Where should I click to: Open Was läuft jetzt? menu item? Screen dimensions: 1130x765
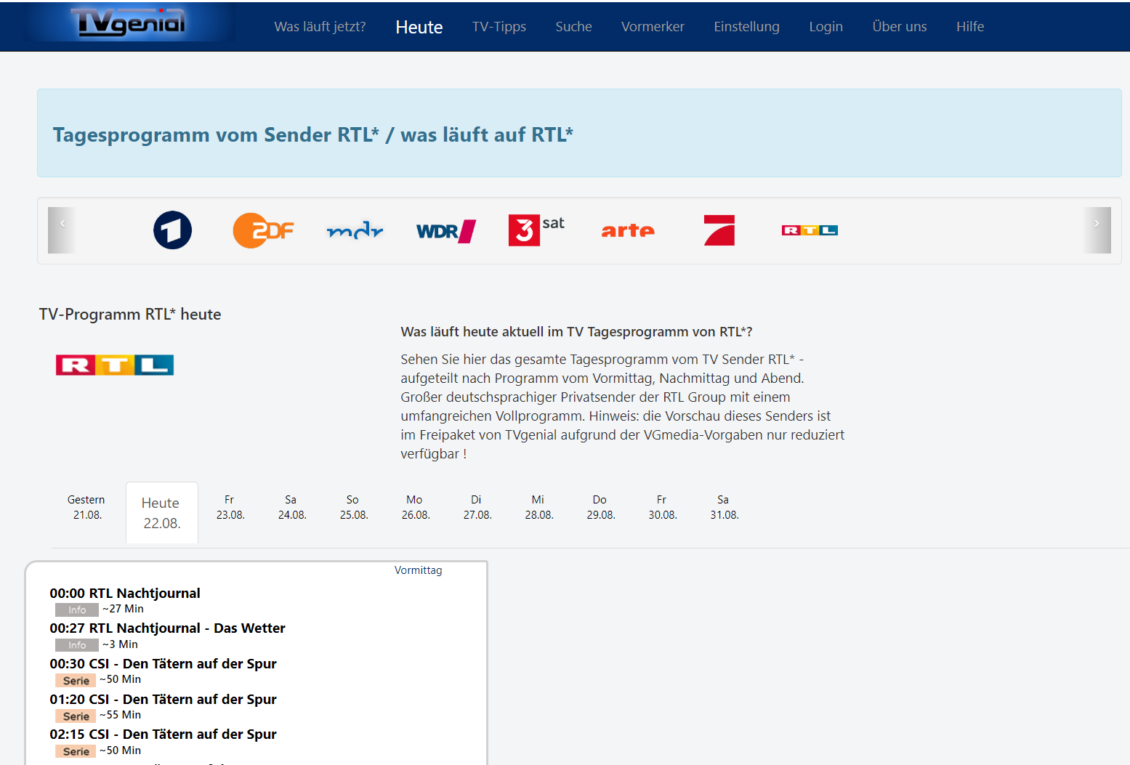coord(320,27)
